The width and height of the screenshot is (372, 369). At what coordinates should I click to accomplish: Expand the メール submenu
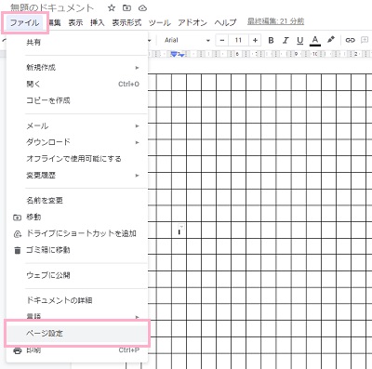77,125
